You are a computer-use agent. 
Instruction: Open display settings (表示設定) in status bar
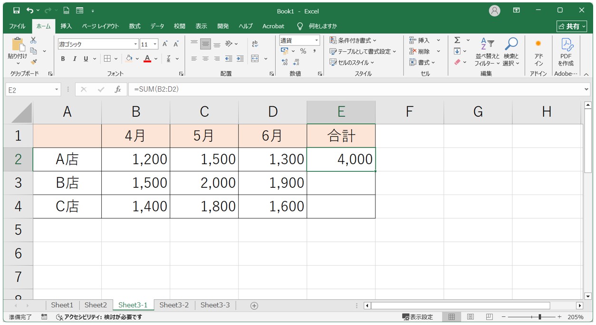point(418,317)
